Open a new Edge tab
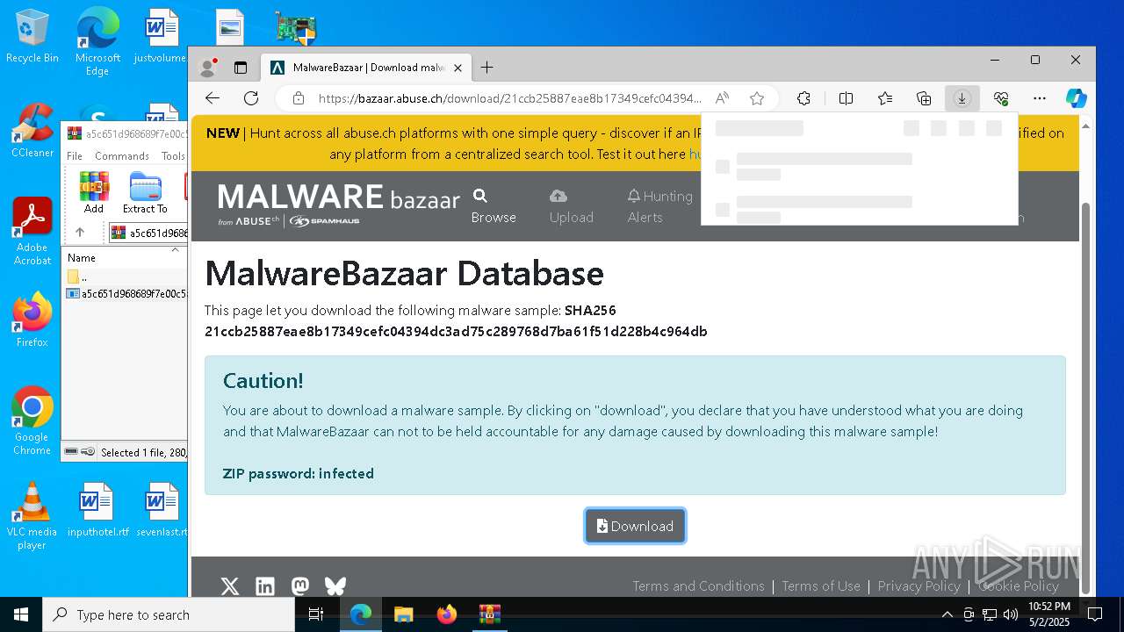 coord(486,68)
